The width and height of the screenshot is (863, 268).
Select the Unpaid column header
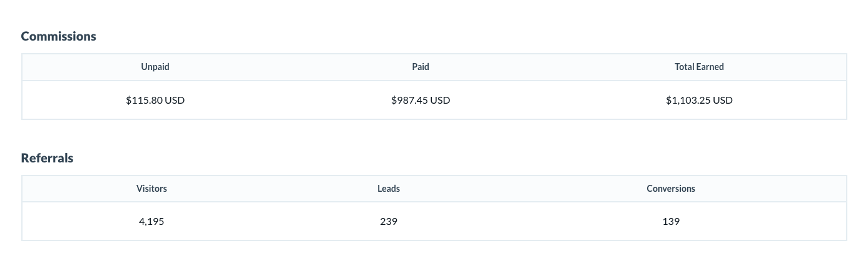[155, 67]
